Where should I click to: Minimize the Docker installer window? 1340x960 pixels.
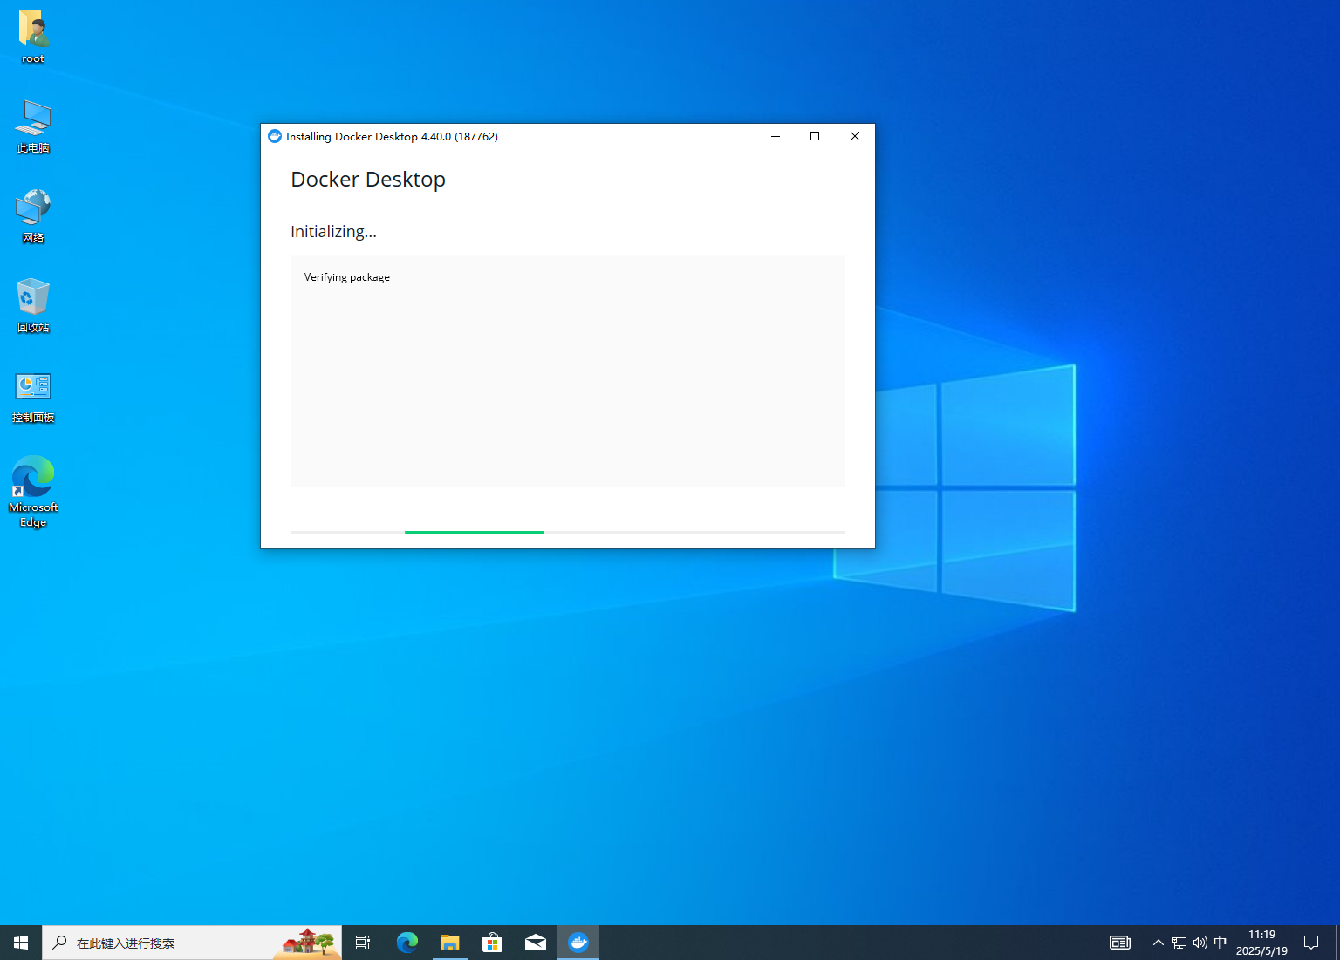775,136
